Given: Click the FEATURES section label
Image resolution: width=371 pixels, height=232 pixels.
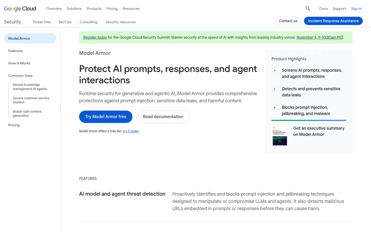Looking at the screenshot, I should (88, 178).
